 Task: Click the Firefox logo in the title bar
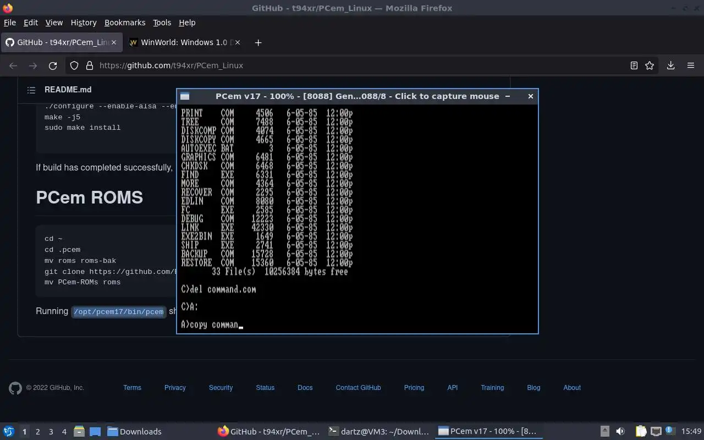tap(8, 8)
